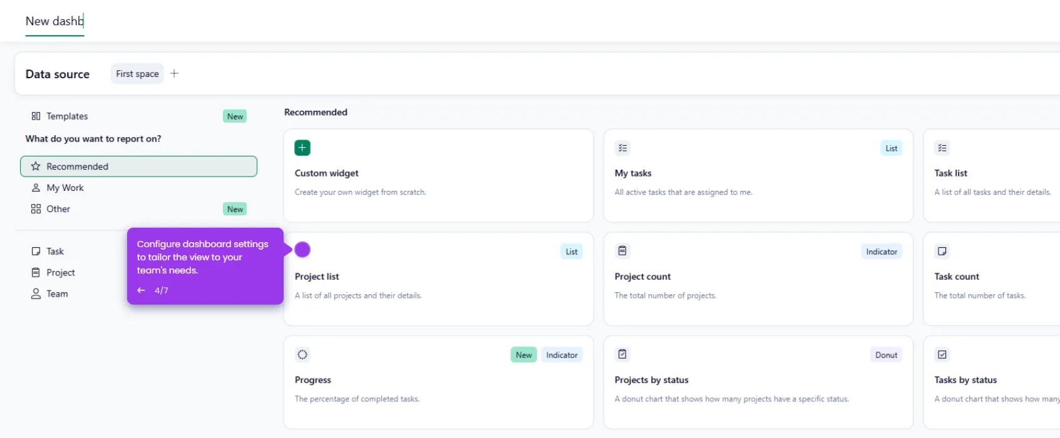Click the First space data source chip

coord(137,74)
